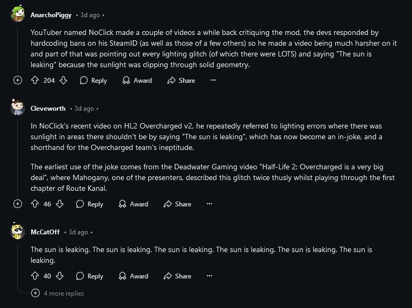Image resolution: width=412 pixels, height=308 pixels.
Task: Open more options on AnarchoPiggy's comment
Action: point(213,80)
